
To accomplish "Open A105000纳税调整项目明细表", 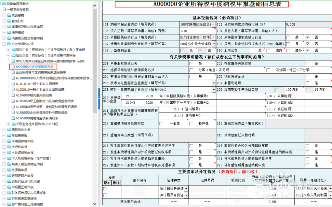I will (37, 118).
